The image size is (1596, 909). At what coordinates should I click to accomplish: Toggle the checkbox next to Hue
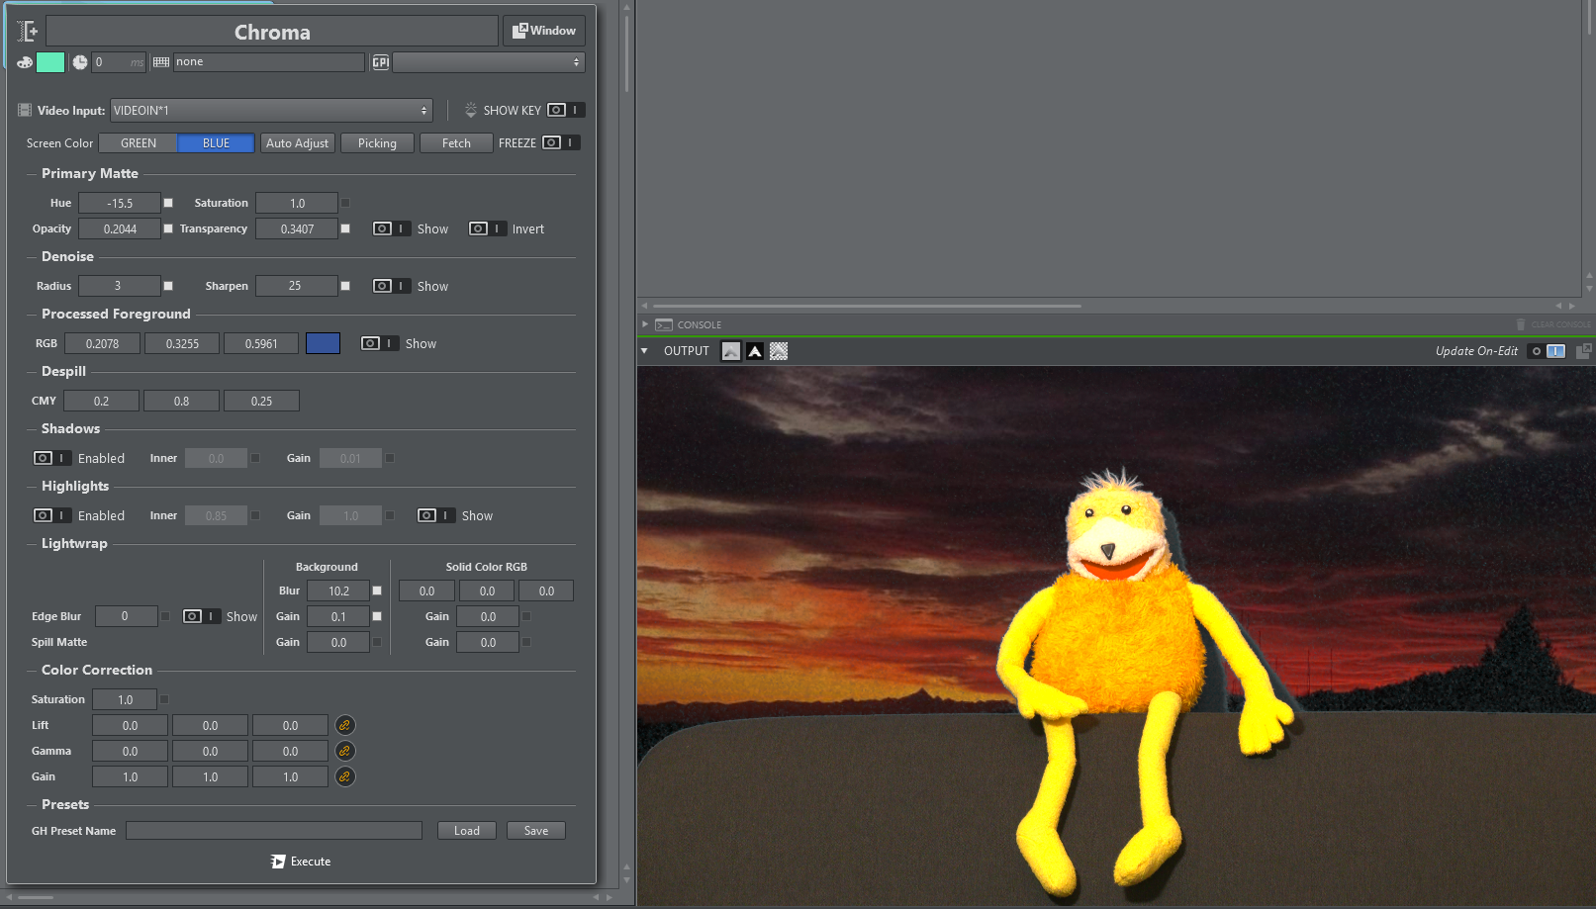click(168, 203)
